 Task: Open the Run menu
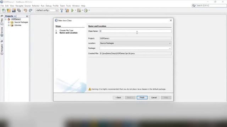[x=43, y=6]
